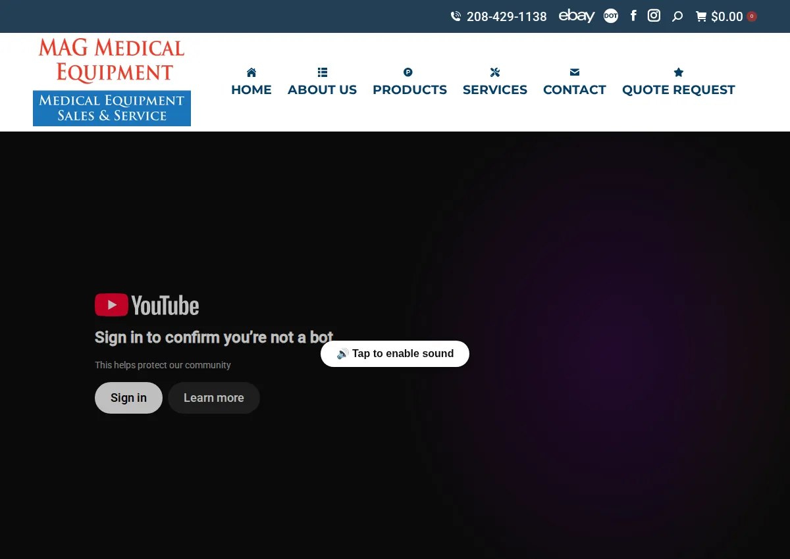Open site search magnifier icon
Viewport: 790px width, 559px height.
click(677, 16)
